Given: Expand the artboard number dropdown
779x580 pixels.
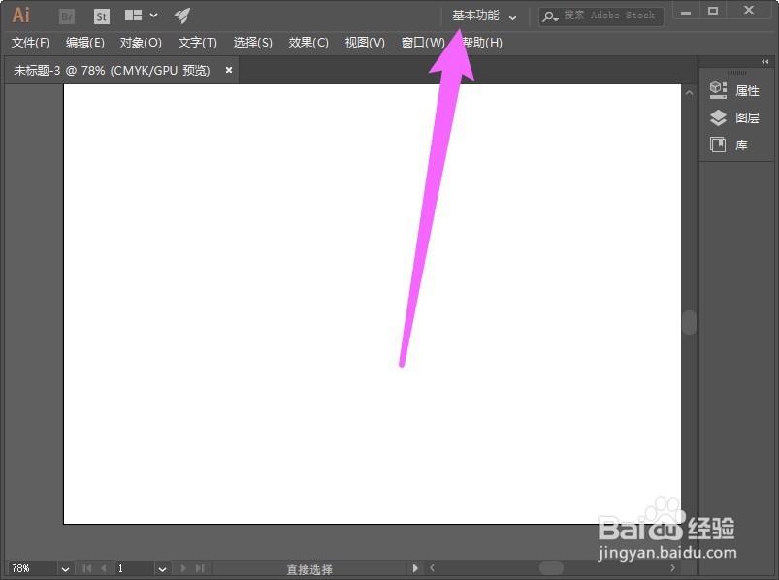Looking at the screenshot, I should tap(161, 568).
